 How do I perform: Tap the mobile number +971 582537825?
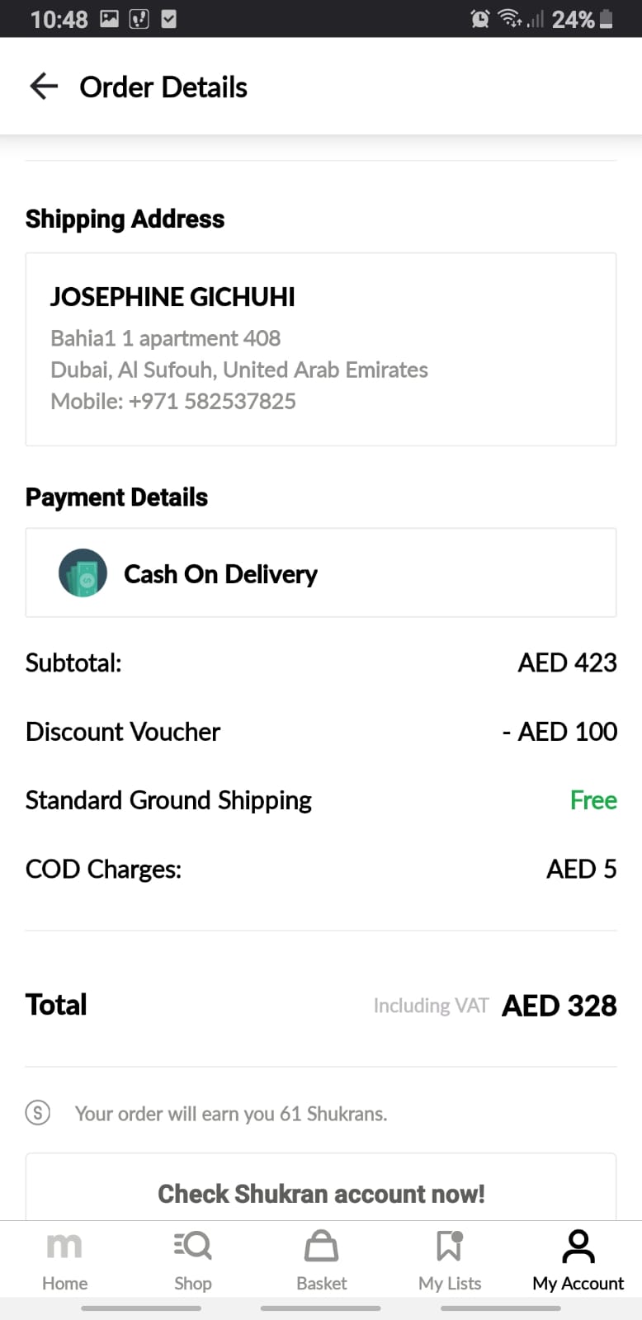(x=212, y=401)
